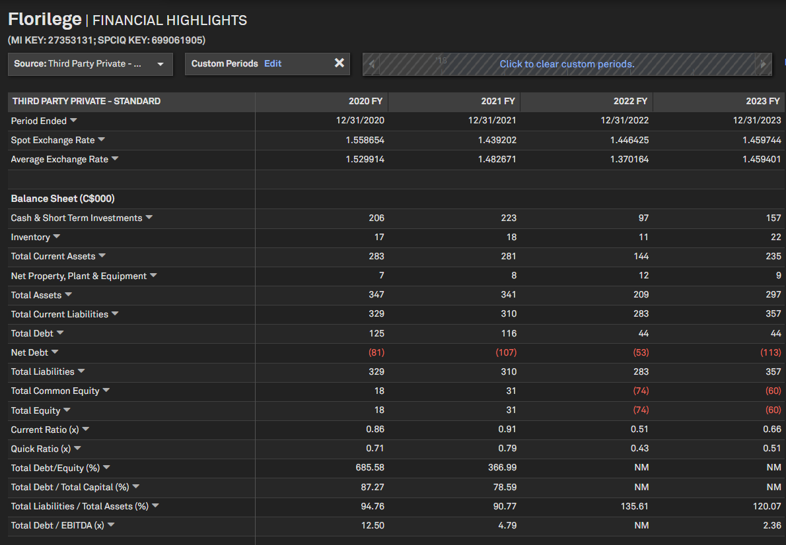Click the Florilege company title
Viewport: 786px width, 545px height.
click(45, 19)
